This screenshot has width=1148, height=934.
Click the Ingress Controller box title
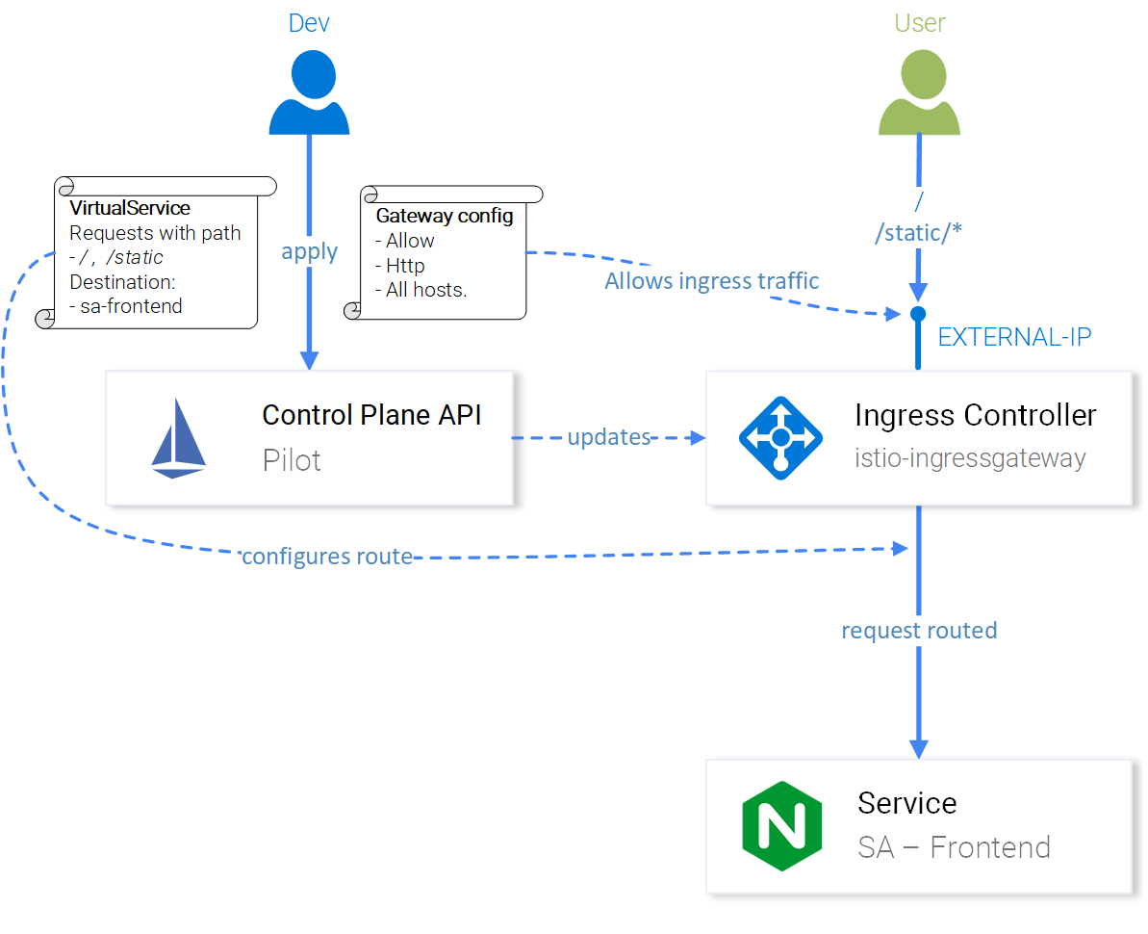point(975,415)
